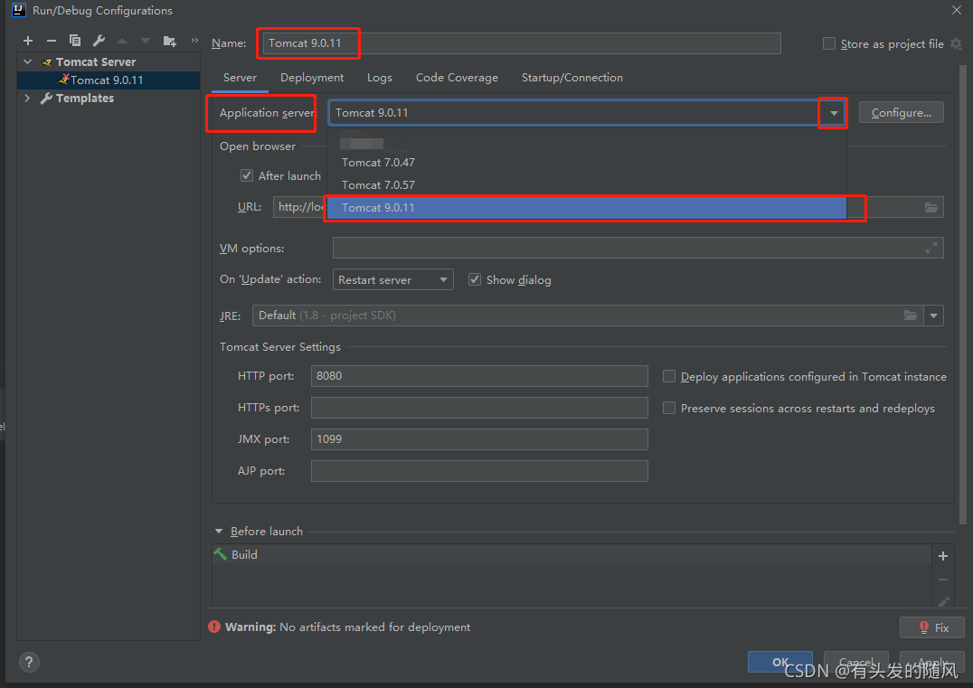The height and width of the screenshot is (688, 973).
Task: Click the JMX port field
Action: pyautogui.click(x=479, y=439)
